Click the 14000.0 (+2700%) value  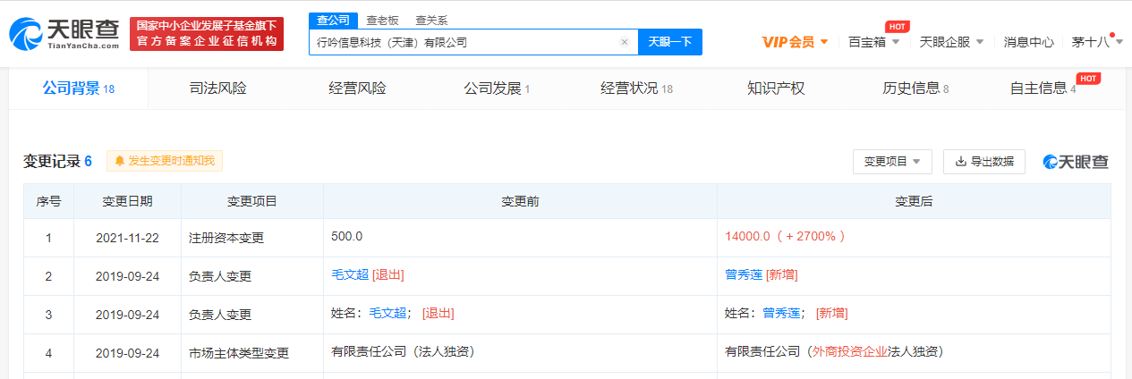point(786,237)
